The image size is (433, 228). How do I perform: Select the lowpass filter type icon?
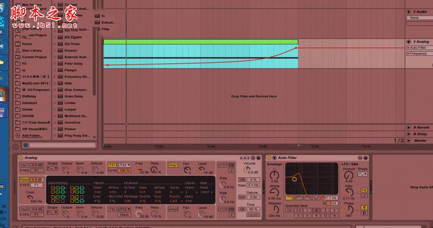pos(289,197)
